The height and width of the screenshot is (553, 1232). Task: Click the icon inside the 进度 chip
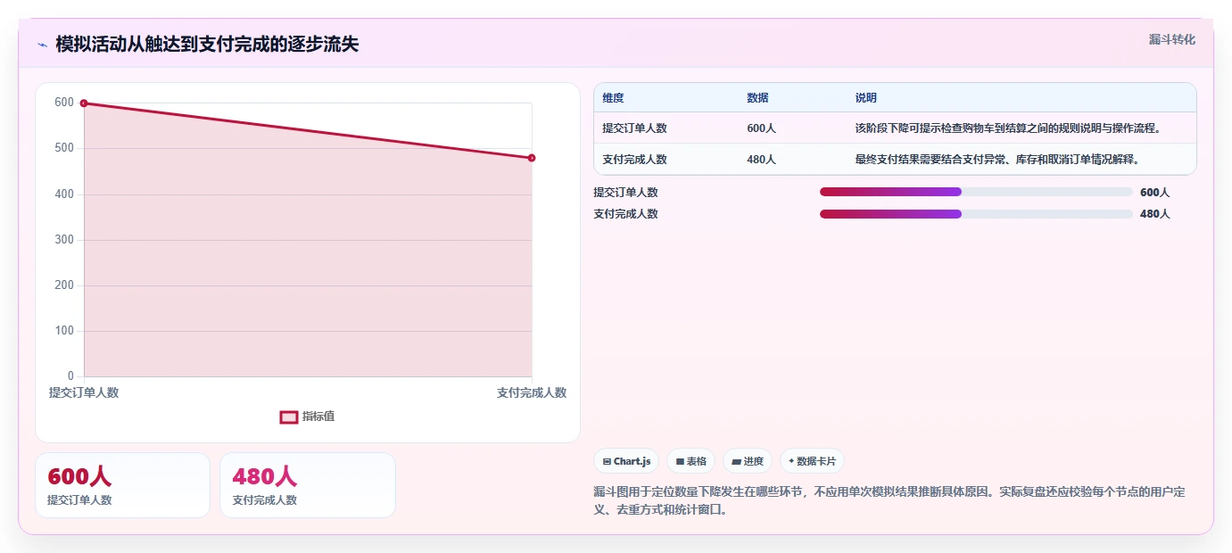click(x=736, y=462)
